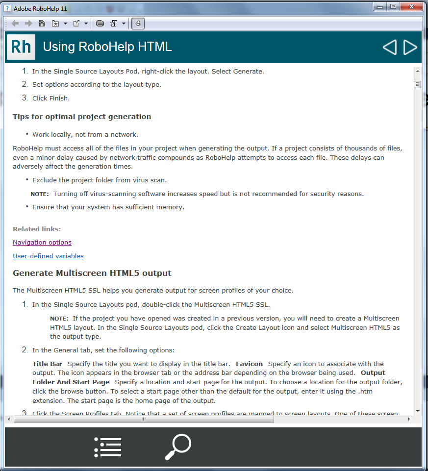Click the vertical scrollbar thumb
Viewport: 428px width, 471px height.
(418, 84)
